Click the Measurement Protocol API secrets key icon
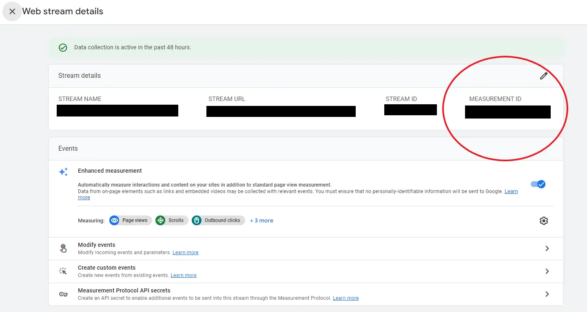This screenshot has height=312, width=587. point(63,294)
